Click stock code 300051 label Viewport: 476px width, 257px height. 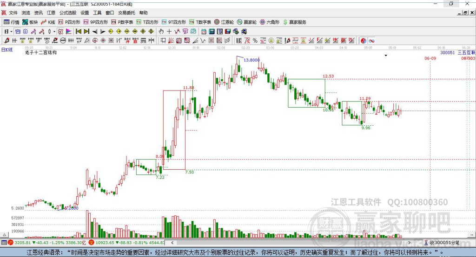(448, 52)
